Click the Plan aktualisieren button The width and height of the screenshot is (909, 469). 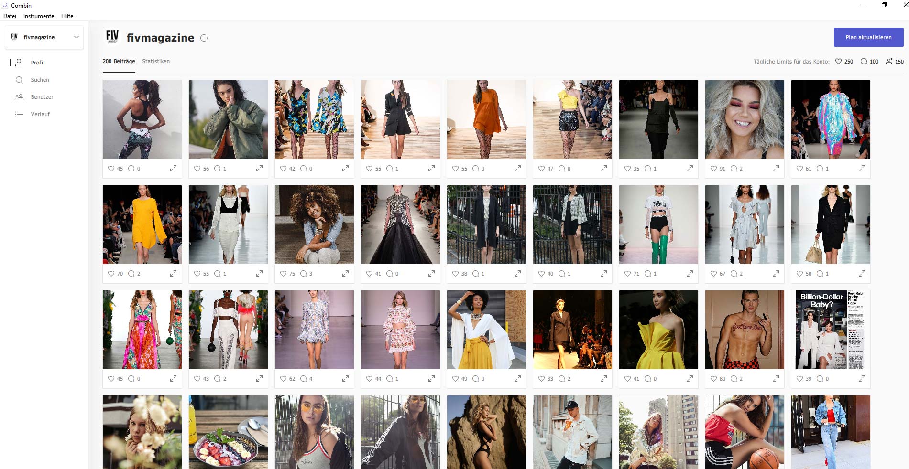(x=868, y=37)
